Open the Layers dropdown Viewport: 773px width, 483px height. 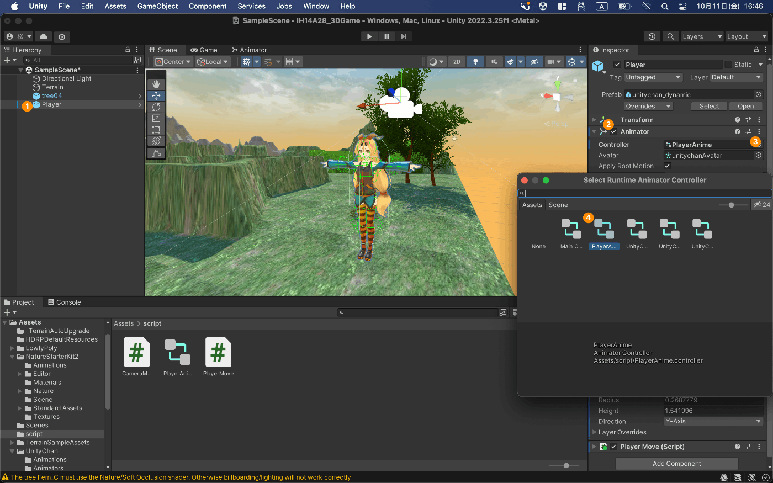[702, 36]
